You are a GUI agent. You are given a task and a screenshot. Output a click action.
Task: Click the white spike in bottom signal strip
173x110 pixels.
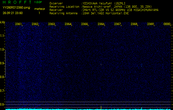click(x=101, y=107)
